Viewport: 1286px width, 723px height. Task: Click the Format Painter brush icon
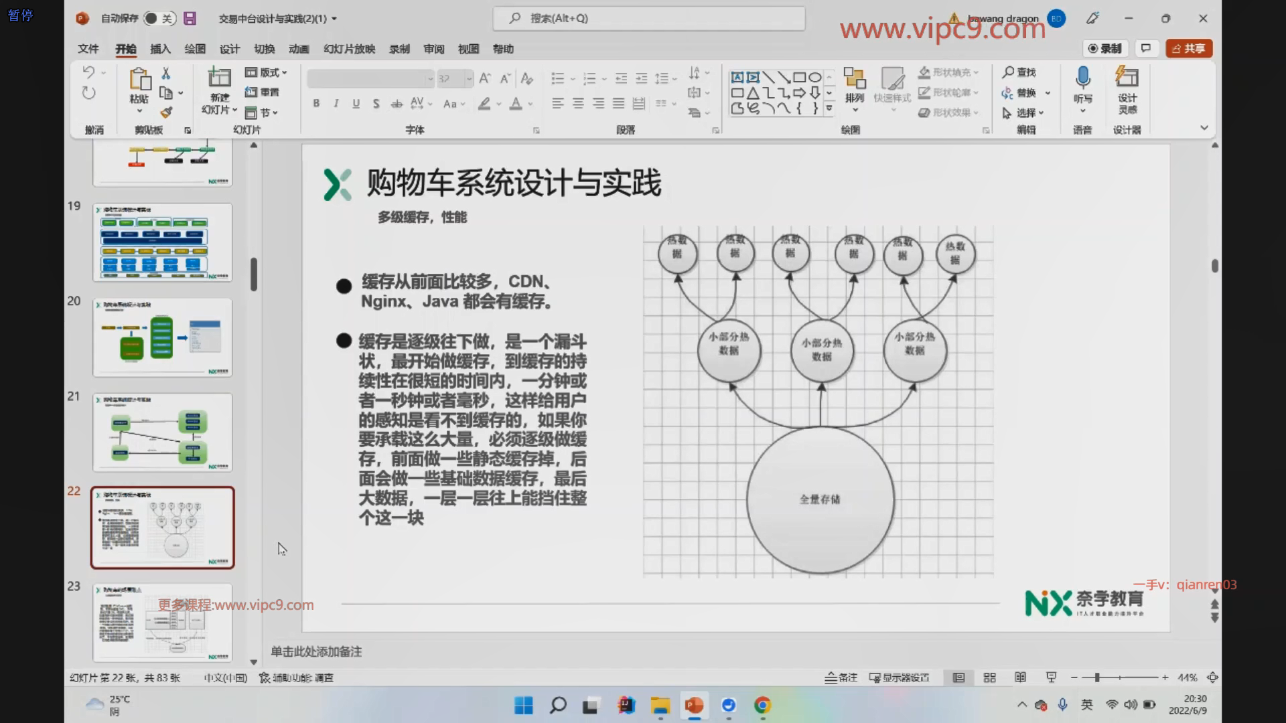pos(166,112)
